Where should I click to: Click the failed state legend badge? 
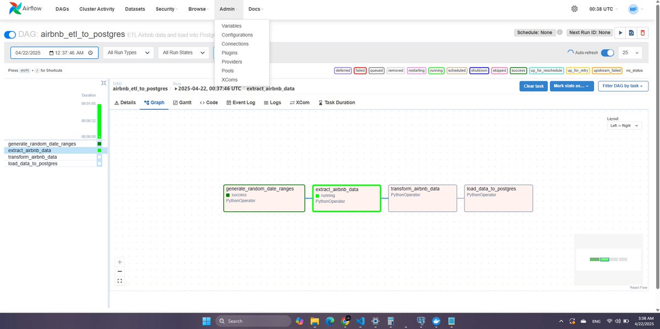[360, 70]
